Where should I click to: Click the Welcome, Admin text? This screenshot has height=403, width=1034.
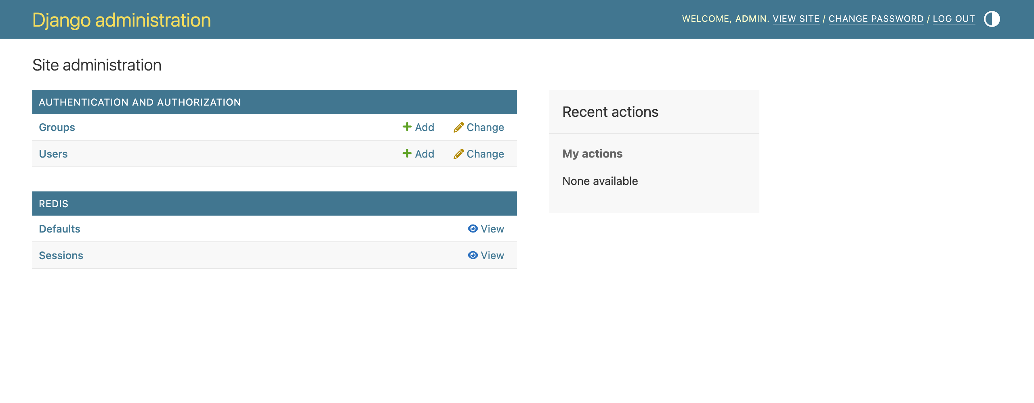pyautogui.click(x=725, y=19)
